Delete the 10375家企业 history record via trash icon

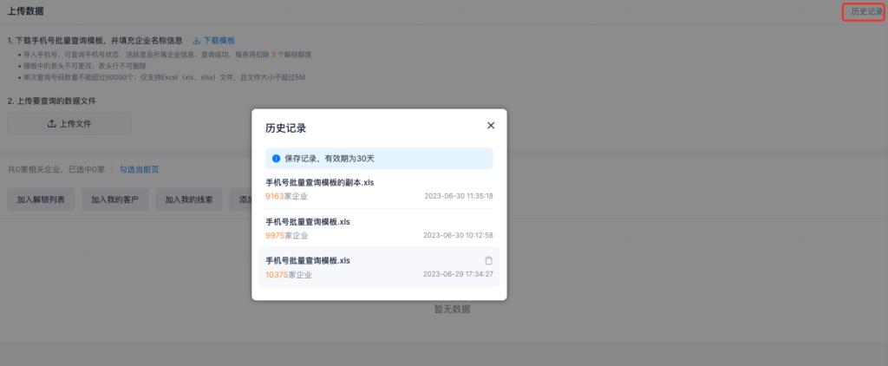(488, 260)
